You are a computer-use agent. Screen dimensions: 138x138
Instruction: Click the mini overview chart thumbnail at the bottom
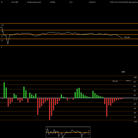tap(68, 132)
